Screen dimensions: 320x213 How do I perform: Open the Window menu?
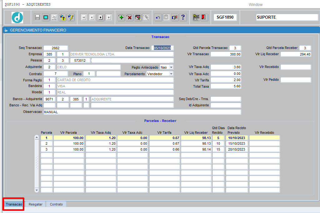(x=255, y=4)
